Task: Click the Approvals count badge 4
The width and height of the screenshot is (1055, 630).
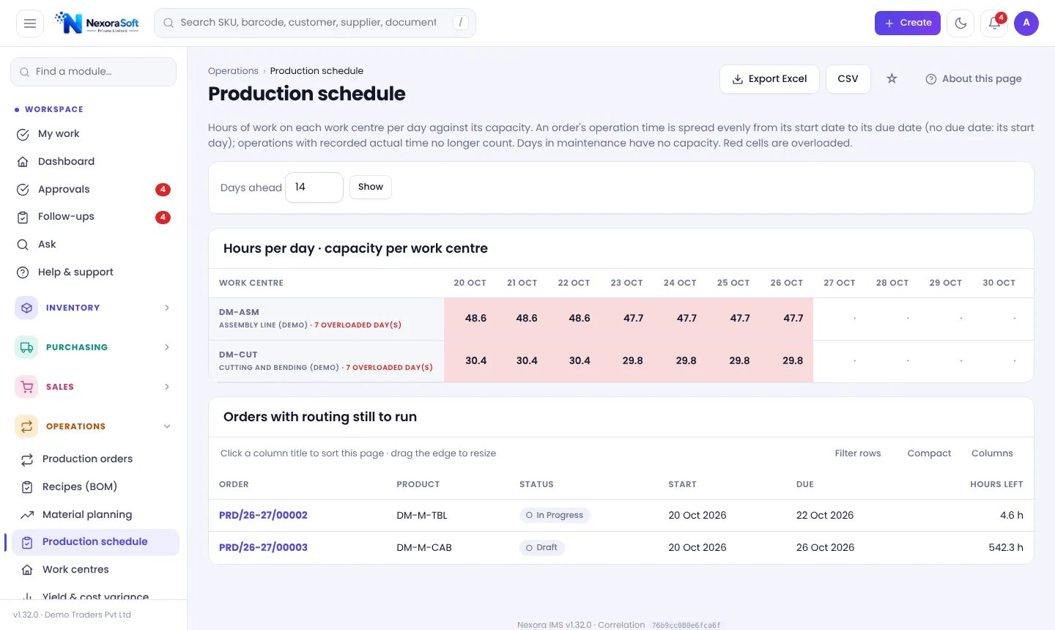Action: tap(163, 190)
